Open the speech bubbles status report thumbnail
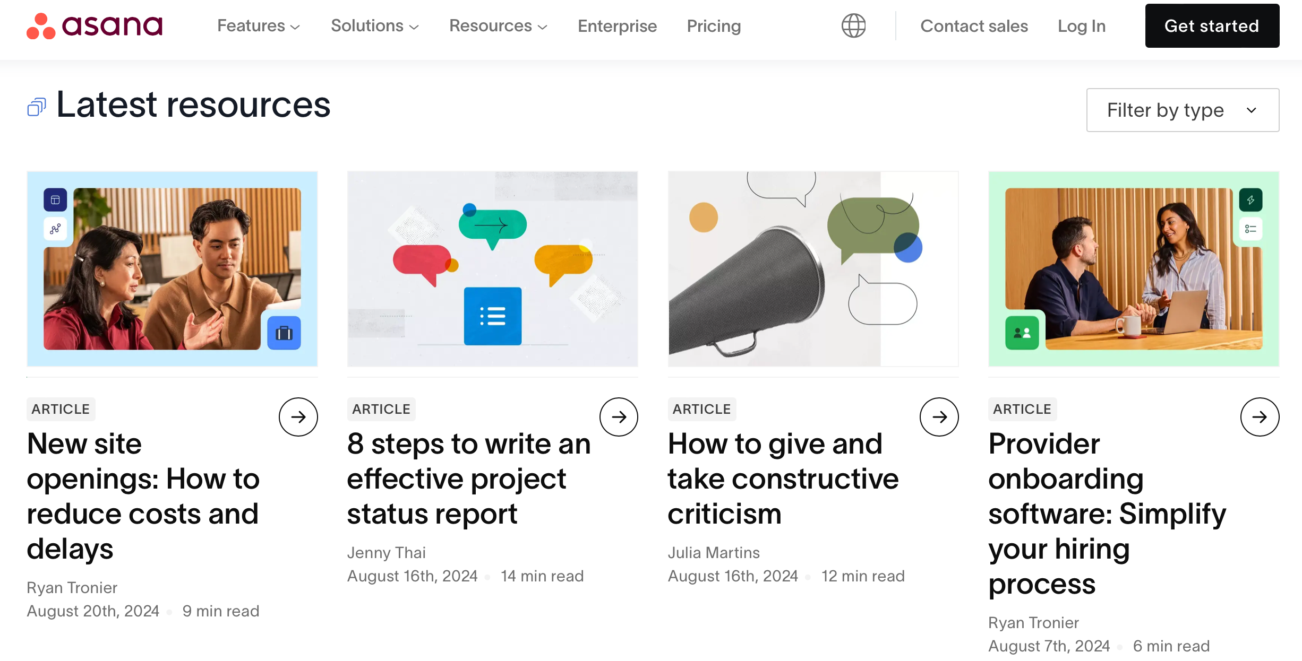Image resolution: width=1302 pixels, height=661 pixels. click(x=492, y=268)
